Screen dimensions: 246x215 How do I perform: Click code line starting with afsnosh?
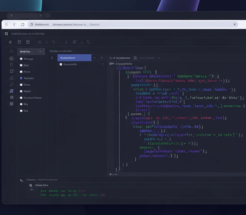149,147
